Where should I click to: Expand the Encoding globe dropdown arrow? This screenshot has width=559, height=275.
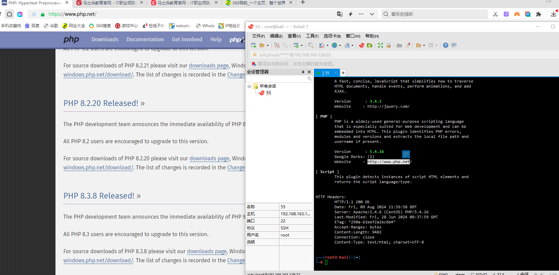pyautogui.click(x=340, y=46)
